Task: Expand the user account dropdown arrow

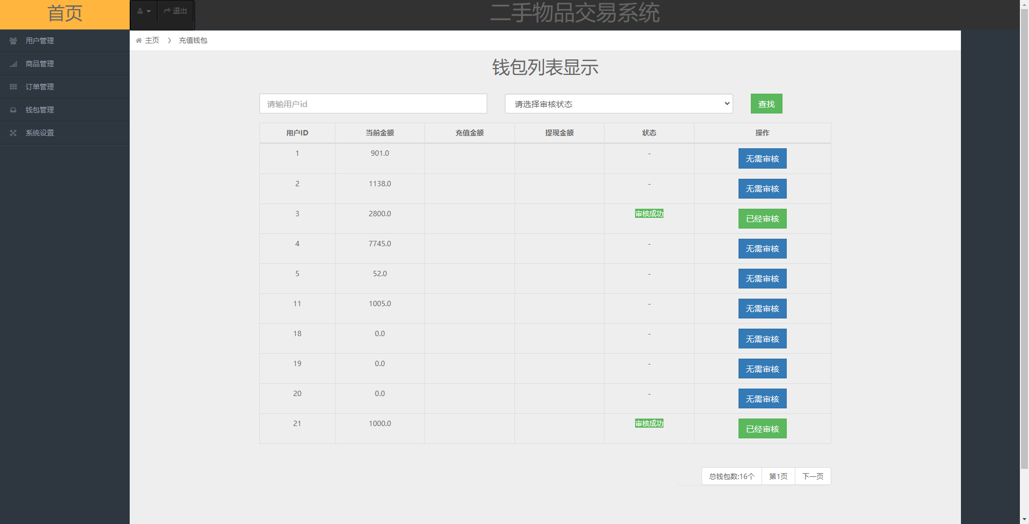Action: [x=148, y=11]
